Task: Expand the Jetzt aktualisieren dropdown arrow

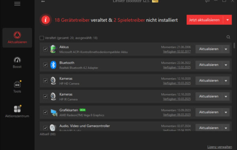Action: (x=228, y=20)
